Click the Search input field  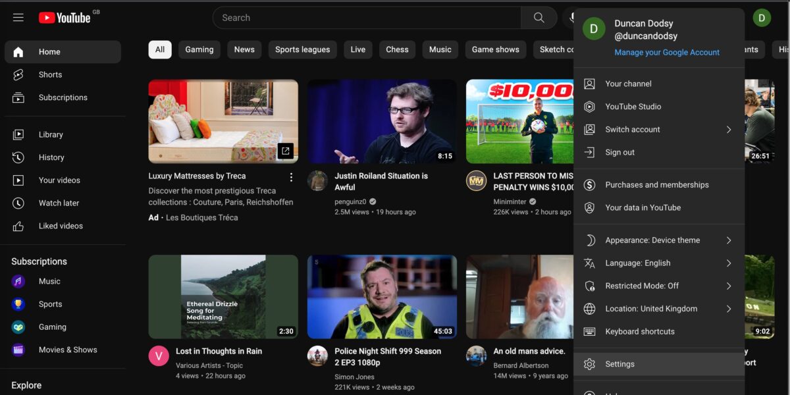[367, 18]
